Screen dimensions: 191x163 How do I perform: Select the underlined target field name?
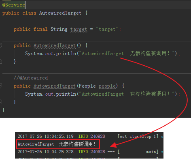click(79, 29)
